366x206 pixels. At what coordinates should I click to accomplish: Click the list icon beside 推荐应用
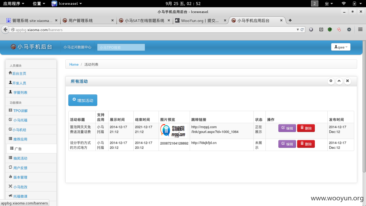click(10, 139)
